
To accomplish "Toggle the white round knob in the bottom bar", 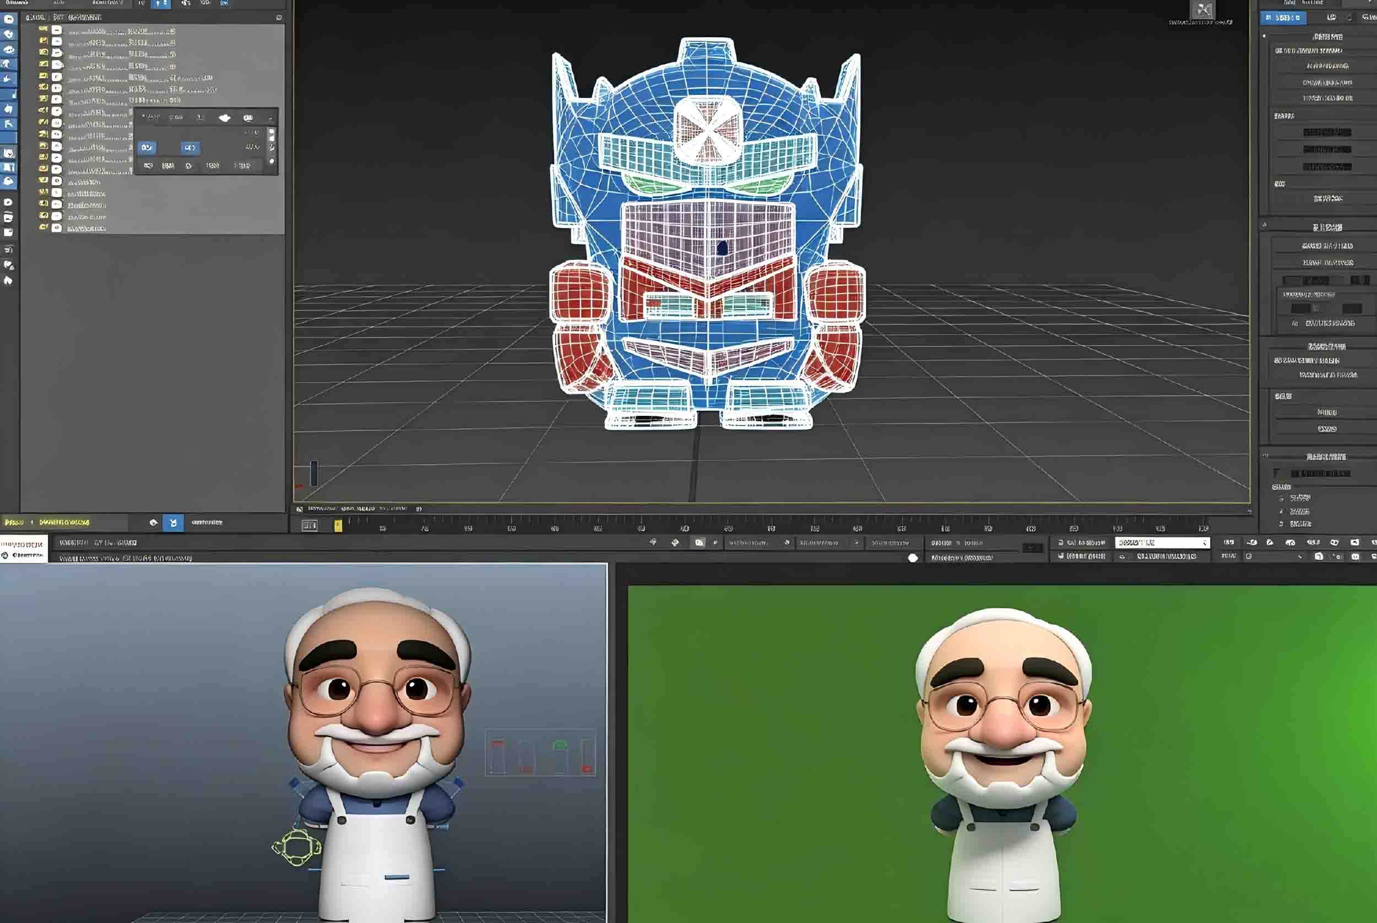I will click(x=913, y=557).
